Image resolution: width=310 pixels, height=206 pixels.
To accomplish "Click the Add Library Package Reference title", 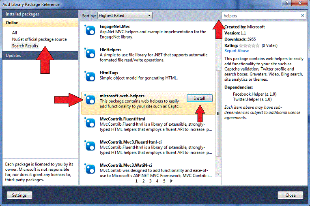I will click(31, 4).
